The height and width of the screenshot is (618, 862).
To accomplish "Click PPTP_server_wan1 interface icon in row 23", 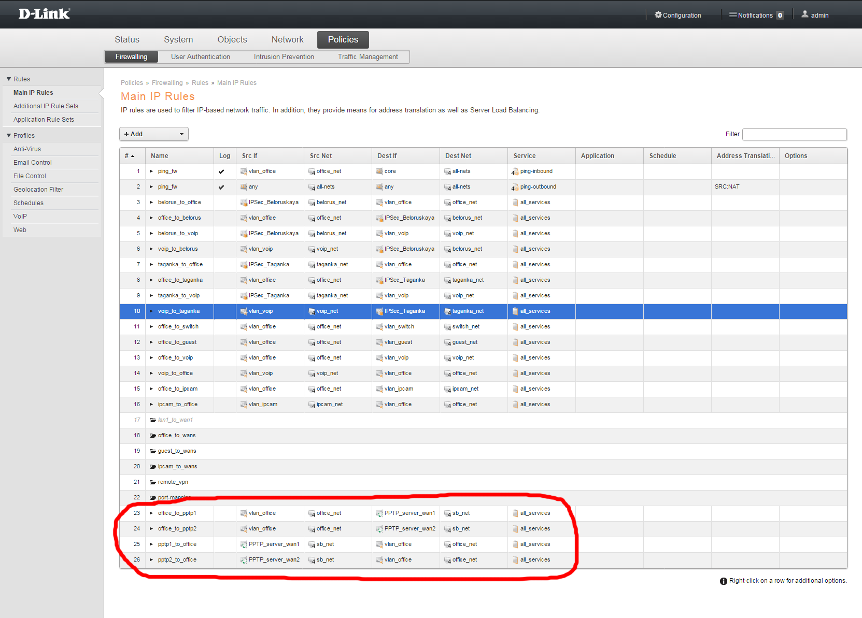I will (379, 513).
